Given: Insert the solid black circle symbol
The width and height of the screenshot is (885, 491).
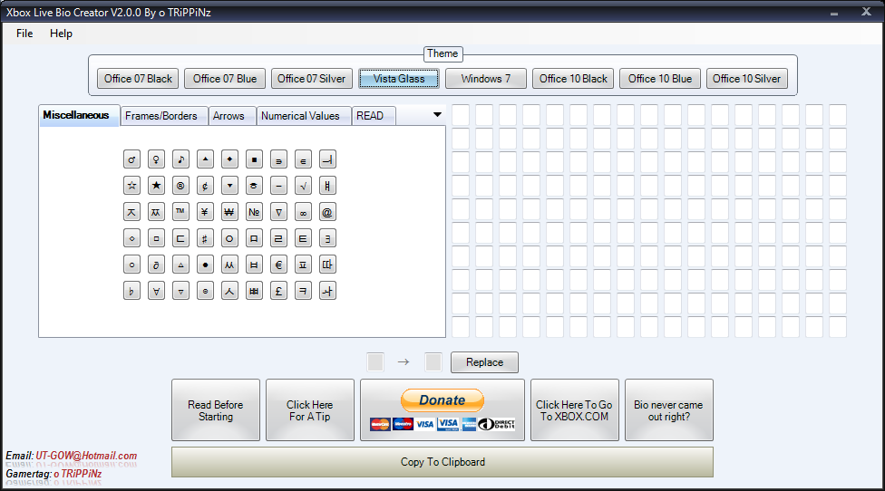Looking at the screenshot, I should (x=205, y=265).
